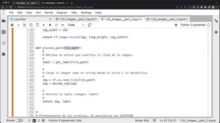Click the JupyterLab logo

coord(4,12)
